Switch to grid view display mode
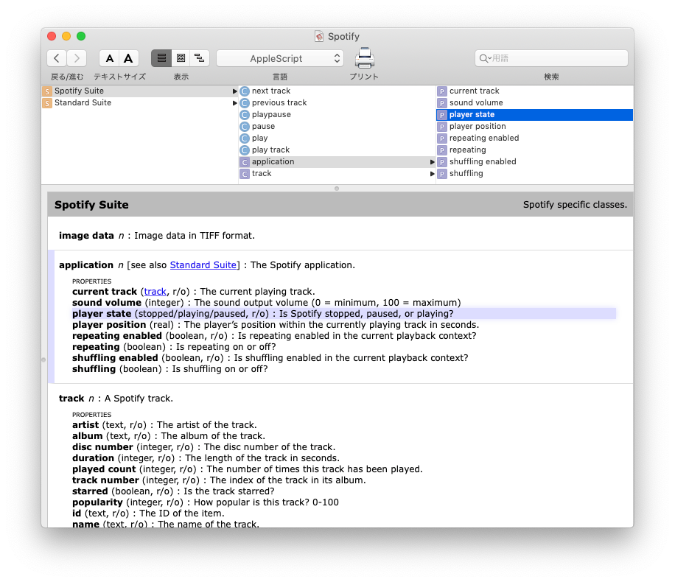The image size is (675, 582). [181, 58]
